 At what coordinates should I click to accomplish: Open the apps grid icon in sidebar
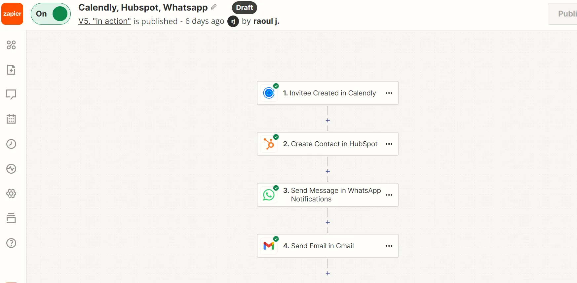(x=11, y=45)
